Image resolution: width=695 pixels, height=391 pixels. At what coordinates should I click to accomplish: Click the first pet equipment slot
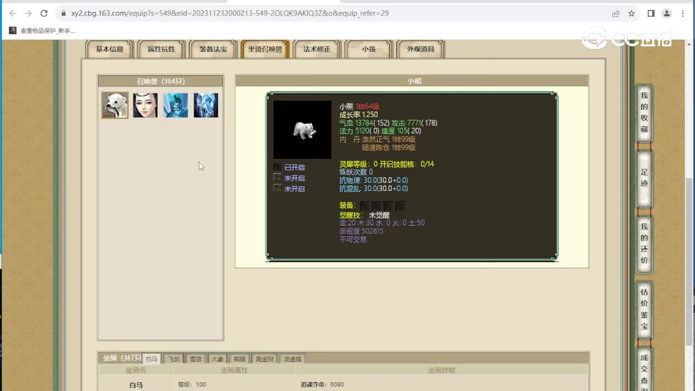click(x=365, y=206)
